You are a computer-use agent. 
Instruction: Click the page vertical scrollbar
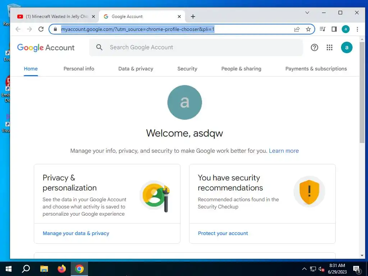[362, 92]
